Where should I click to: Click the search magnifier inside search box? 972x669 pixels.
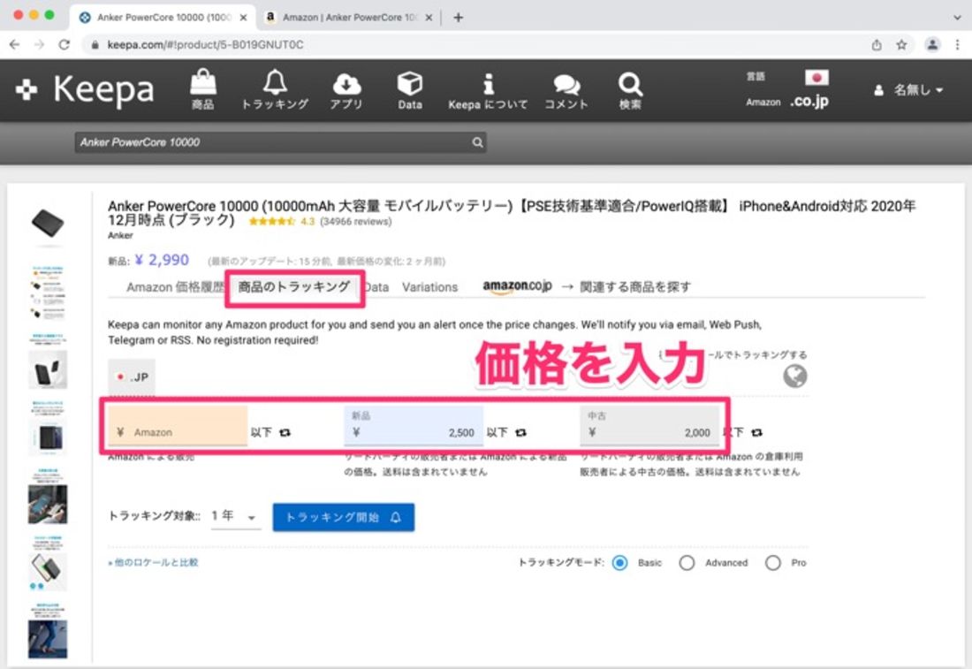(x=477, y=142)
